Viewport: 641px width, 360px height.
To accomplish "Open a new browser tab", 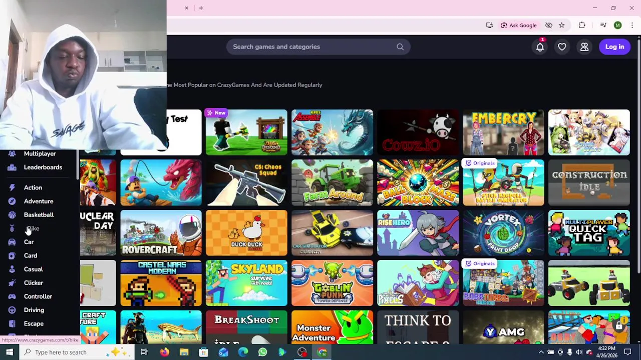I will (201, 8).
